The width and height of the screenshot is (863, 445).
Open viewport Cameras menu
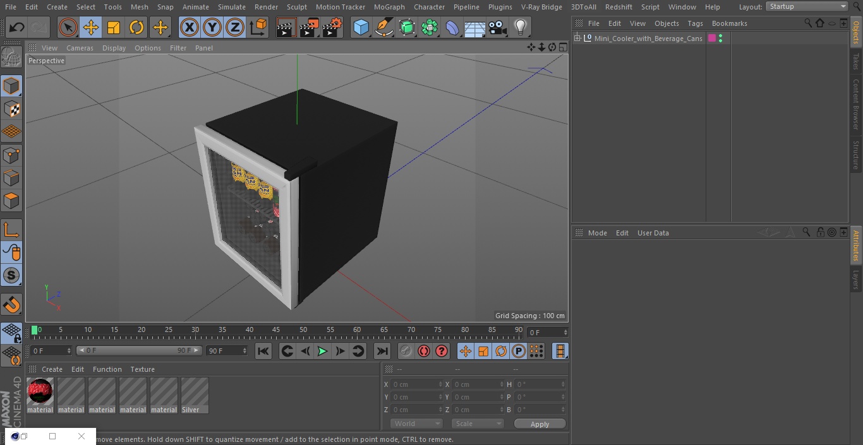coord(80,48)
